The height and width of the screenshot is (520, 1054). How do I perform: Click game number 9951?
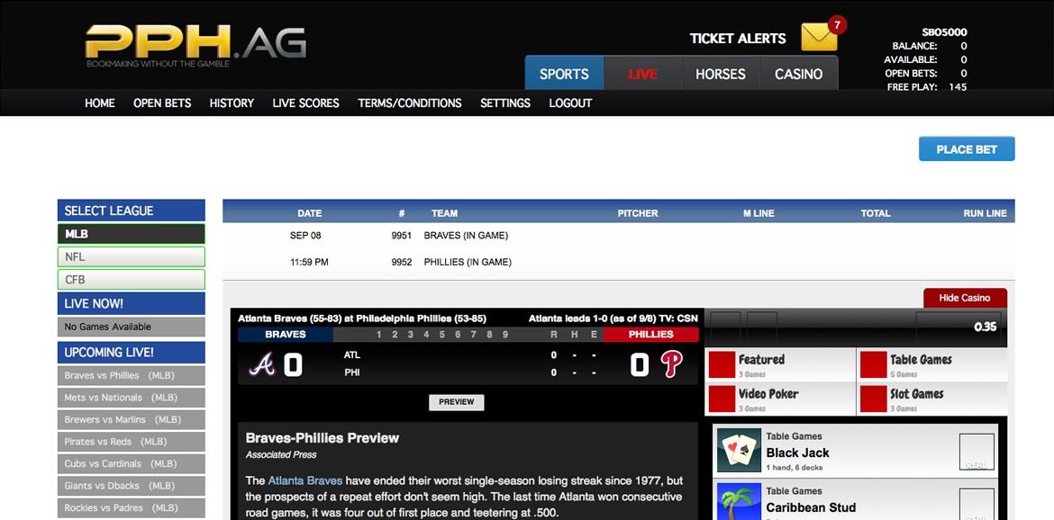401,236
